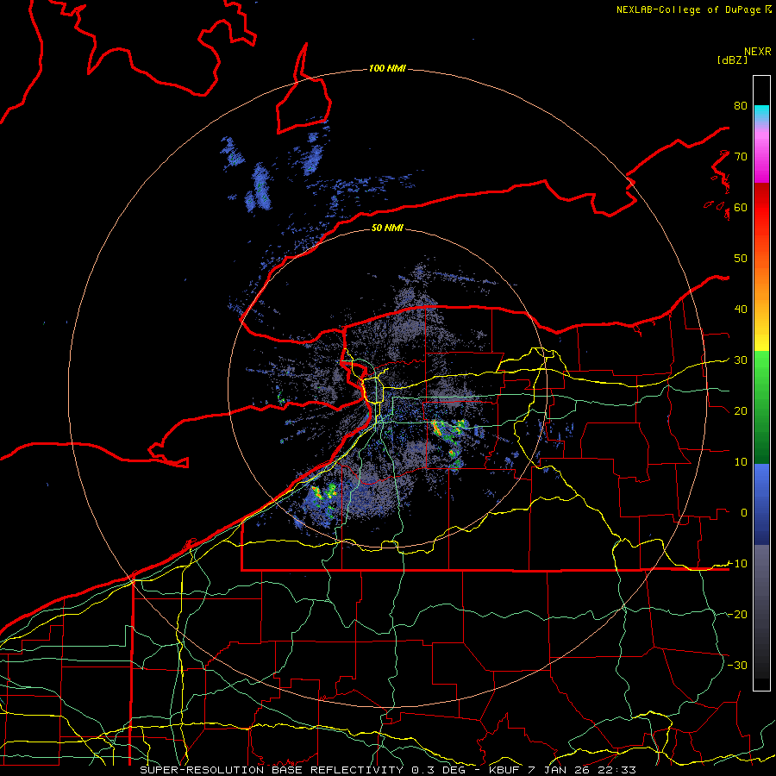Viewport: 776px width, 776px height.
Task: Click the 80 value on dBZ scale
Action: click(741, 105)
